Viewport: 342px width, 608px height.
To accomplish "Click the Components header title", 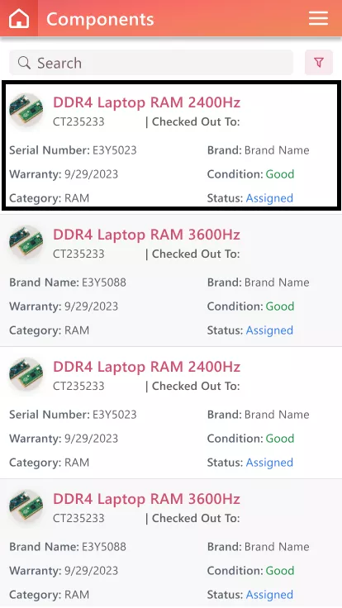I will [x=100, y=19].
